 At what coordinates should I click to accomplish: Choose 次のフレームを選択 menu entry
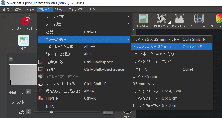coord(84,46)
